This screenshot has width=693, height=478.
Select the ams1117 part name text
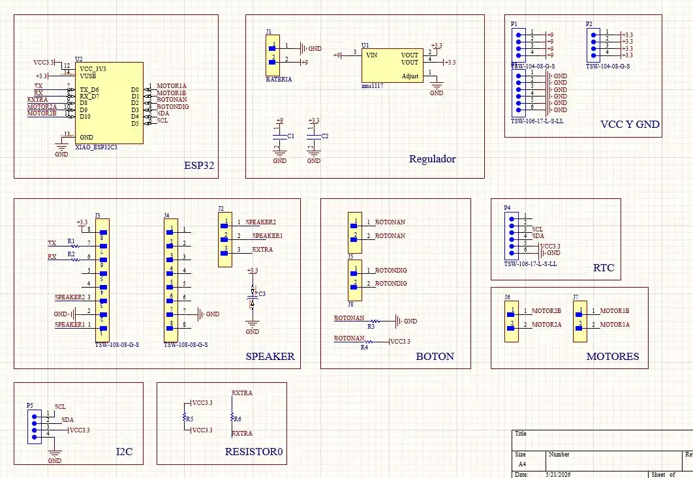point(372,85)
